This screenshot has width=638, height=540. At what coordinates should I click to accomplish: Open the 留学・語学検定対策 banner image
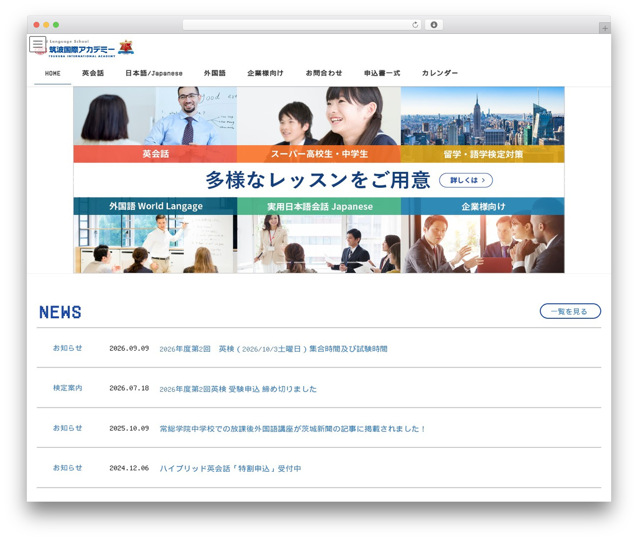[x=482, y=125]
